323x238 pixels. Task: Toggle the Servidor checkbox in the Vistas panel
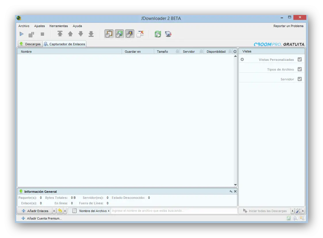300,79
